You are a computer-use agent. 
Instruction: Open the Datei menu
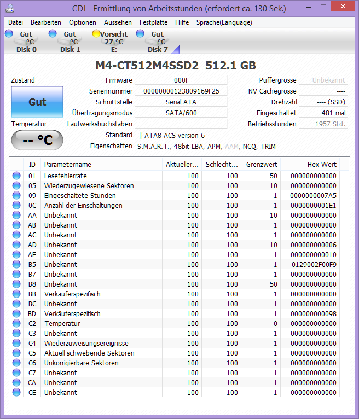click(x=15, y=22)
